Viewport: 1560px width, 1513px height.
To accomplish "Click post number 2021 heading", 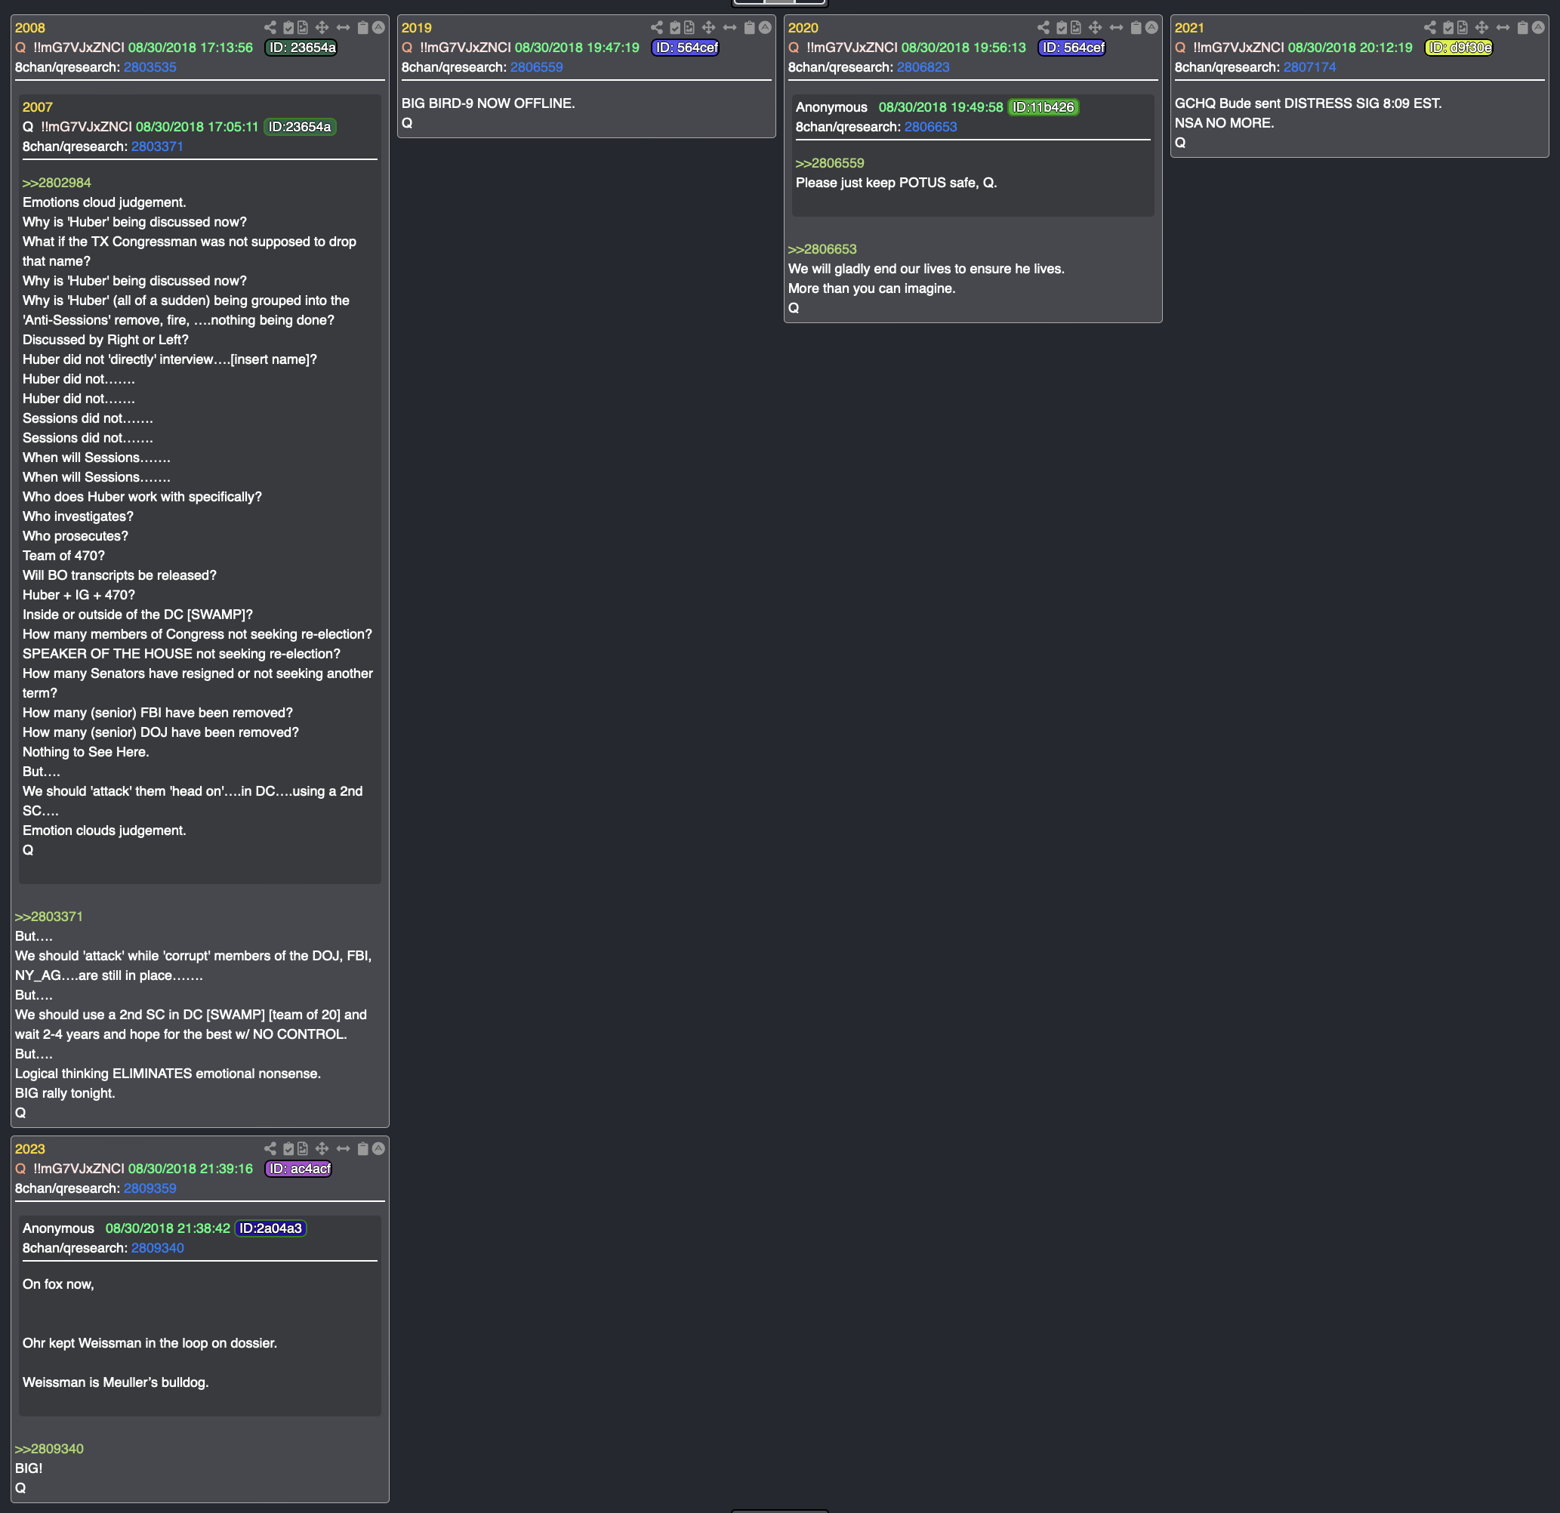I will click(x=1190, y=28).
